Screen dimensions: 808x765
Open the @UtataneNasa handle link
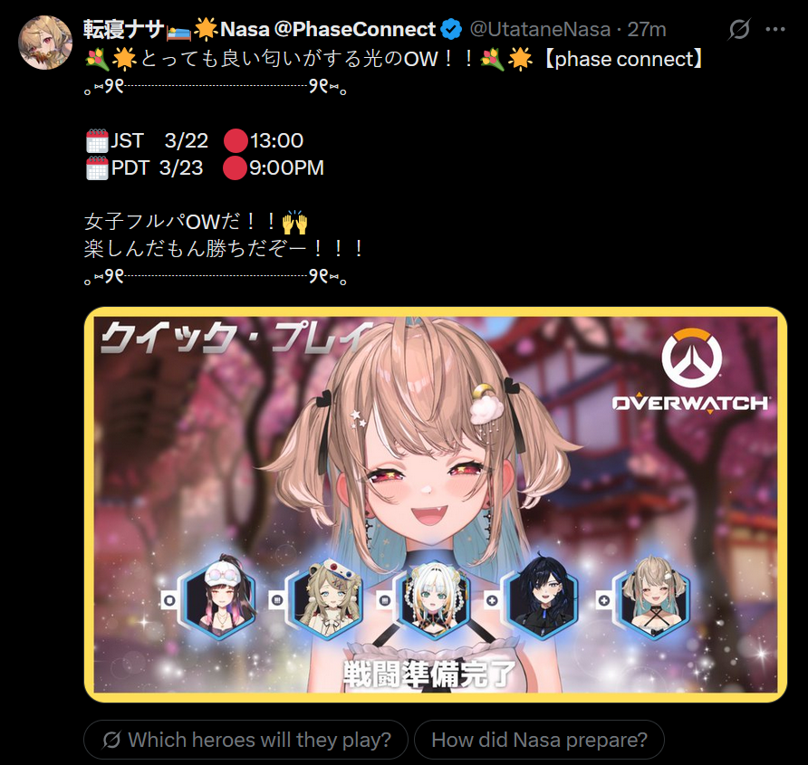[540, 29]
